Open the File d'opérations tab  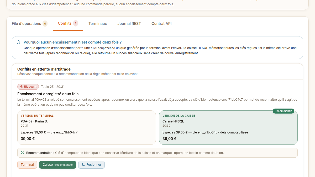(29, 24)
